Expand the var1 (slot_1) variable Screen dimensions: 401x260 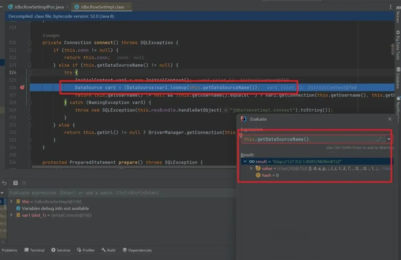(11, 215)
